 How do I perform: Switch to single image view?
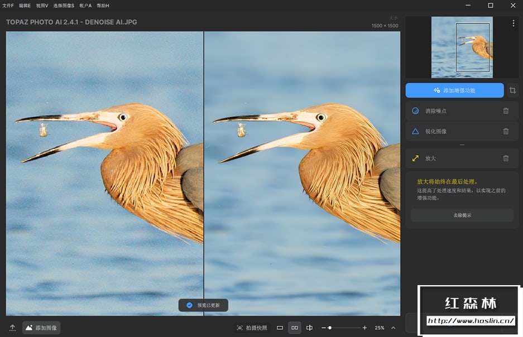tap(280, 328)
